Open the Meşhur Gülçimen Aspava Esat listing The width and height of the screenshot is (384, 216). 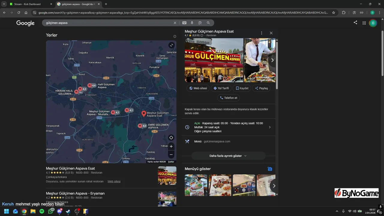click(70, 168)
